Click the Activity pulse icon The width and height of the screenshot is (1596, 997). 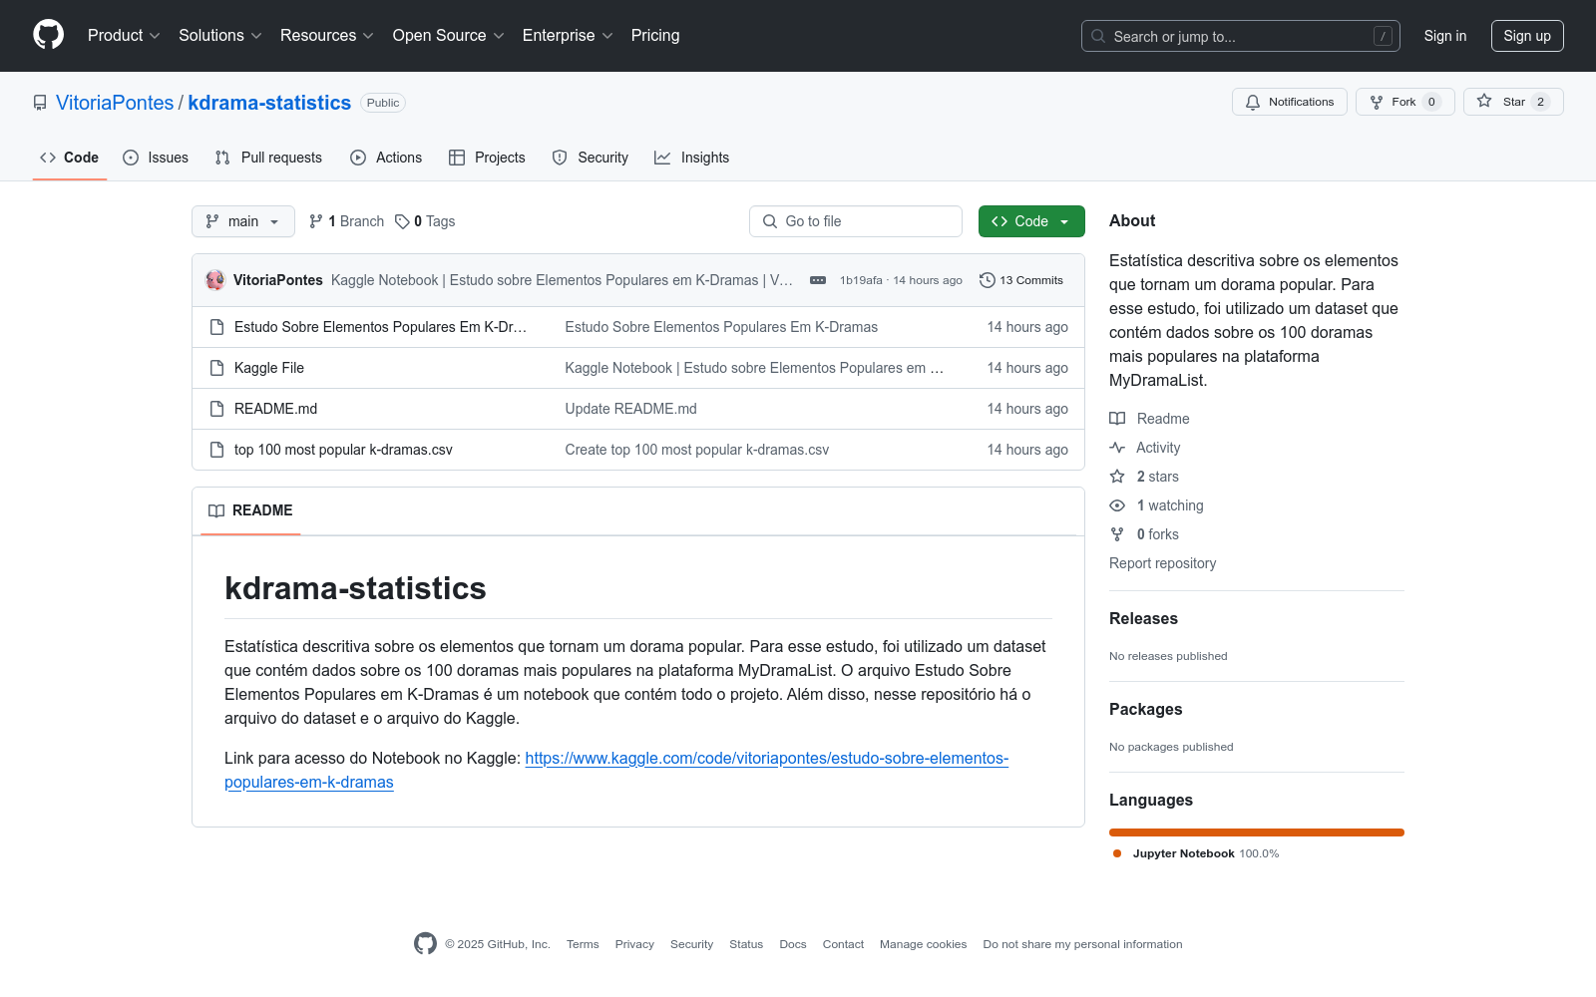1117,448
